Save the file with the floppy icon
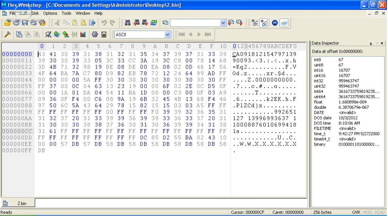Screen dimensions: 388x216 (x=25, y=23)
